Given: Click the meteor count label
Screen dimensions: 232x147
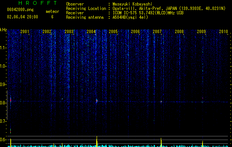Looking at the screenshot, I should pyautogui.click(x=52, y=11).
